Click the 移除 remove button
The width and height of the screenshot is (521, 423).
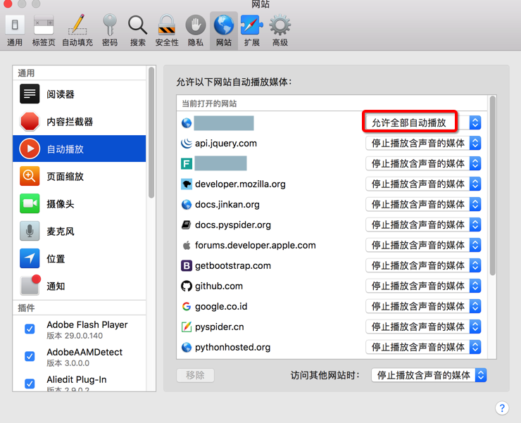pos(195,375)
